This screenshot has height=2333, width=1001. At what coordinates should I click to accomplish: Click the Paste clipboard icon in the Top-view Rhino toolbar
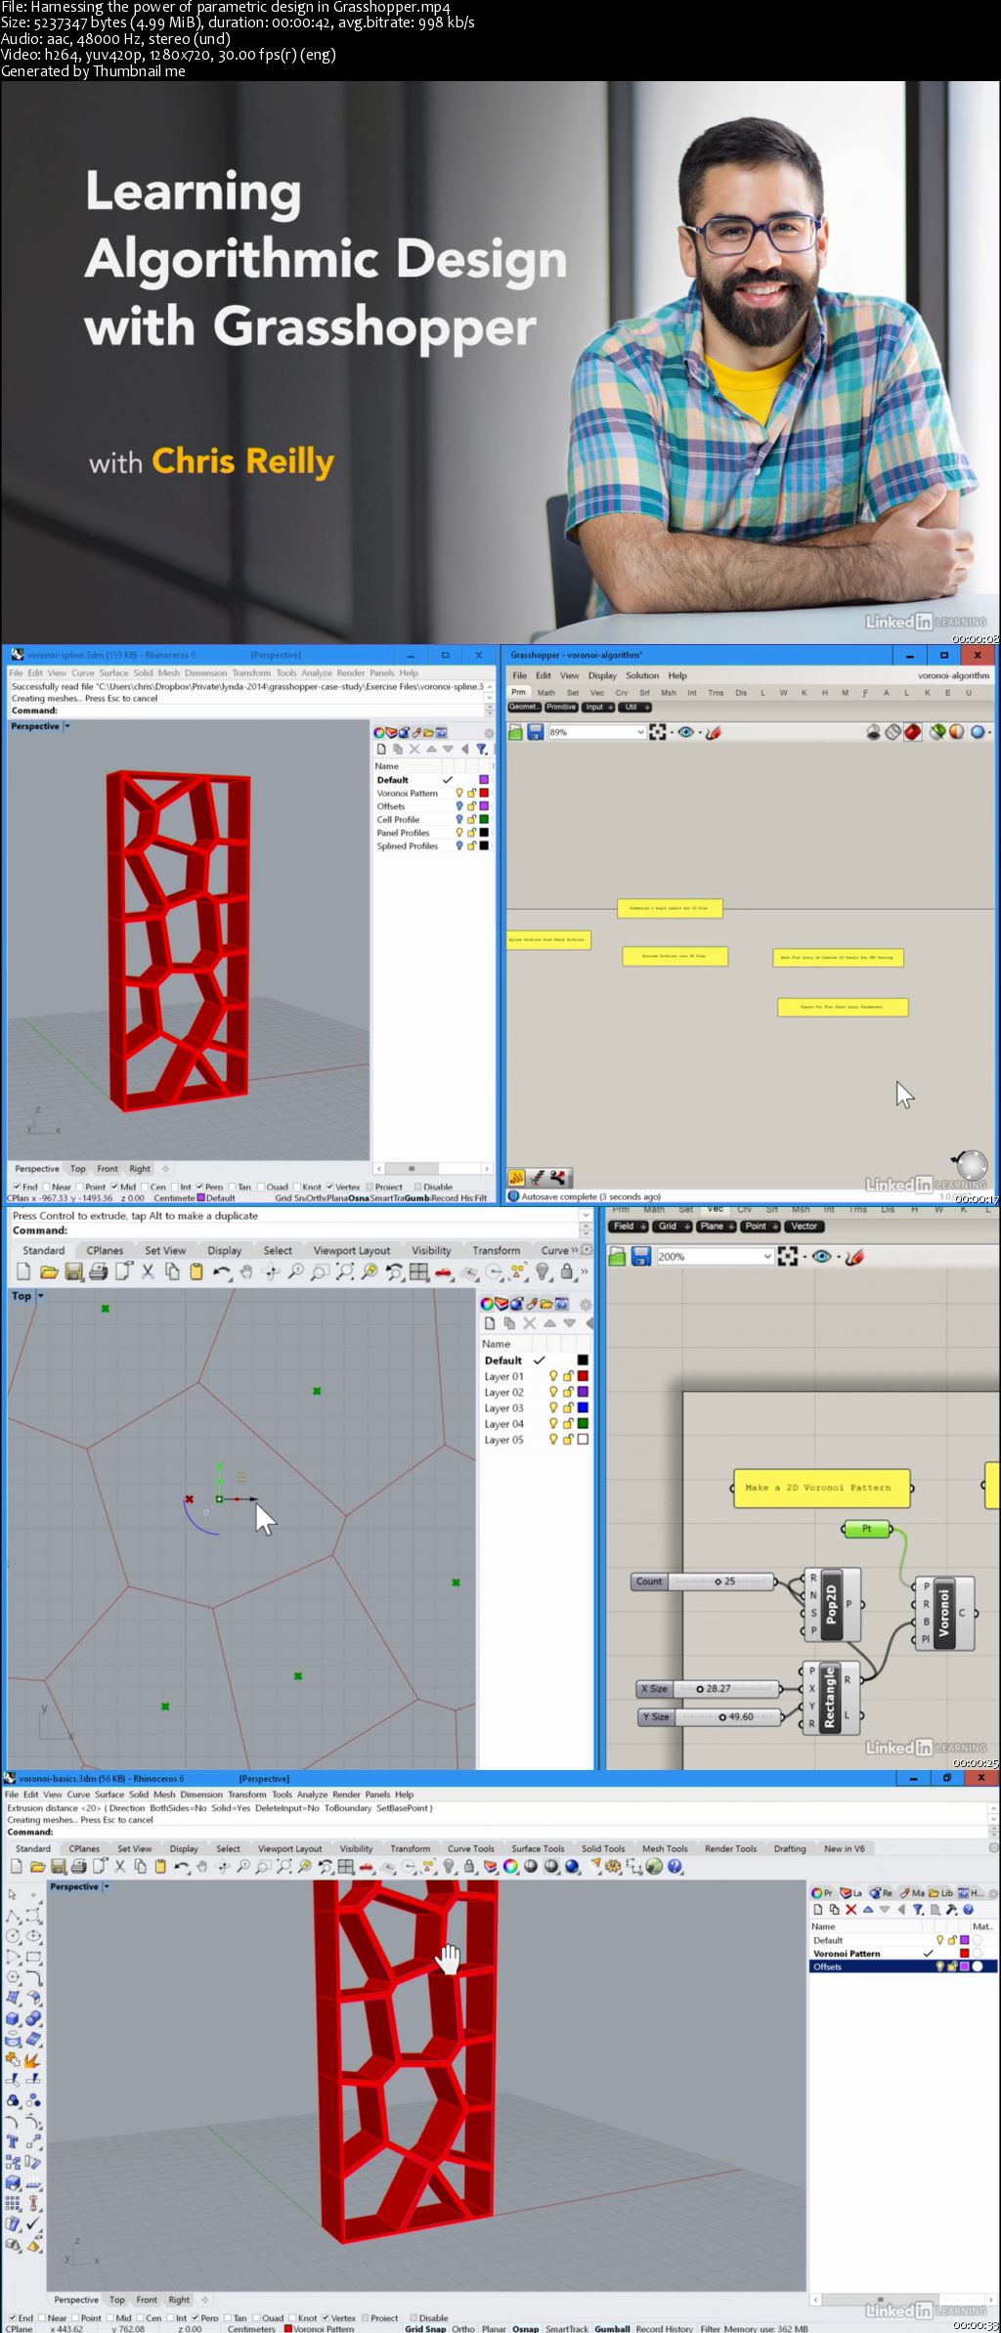(x=196, y=1272)
